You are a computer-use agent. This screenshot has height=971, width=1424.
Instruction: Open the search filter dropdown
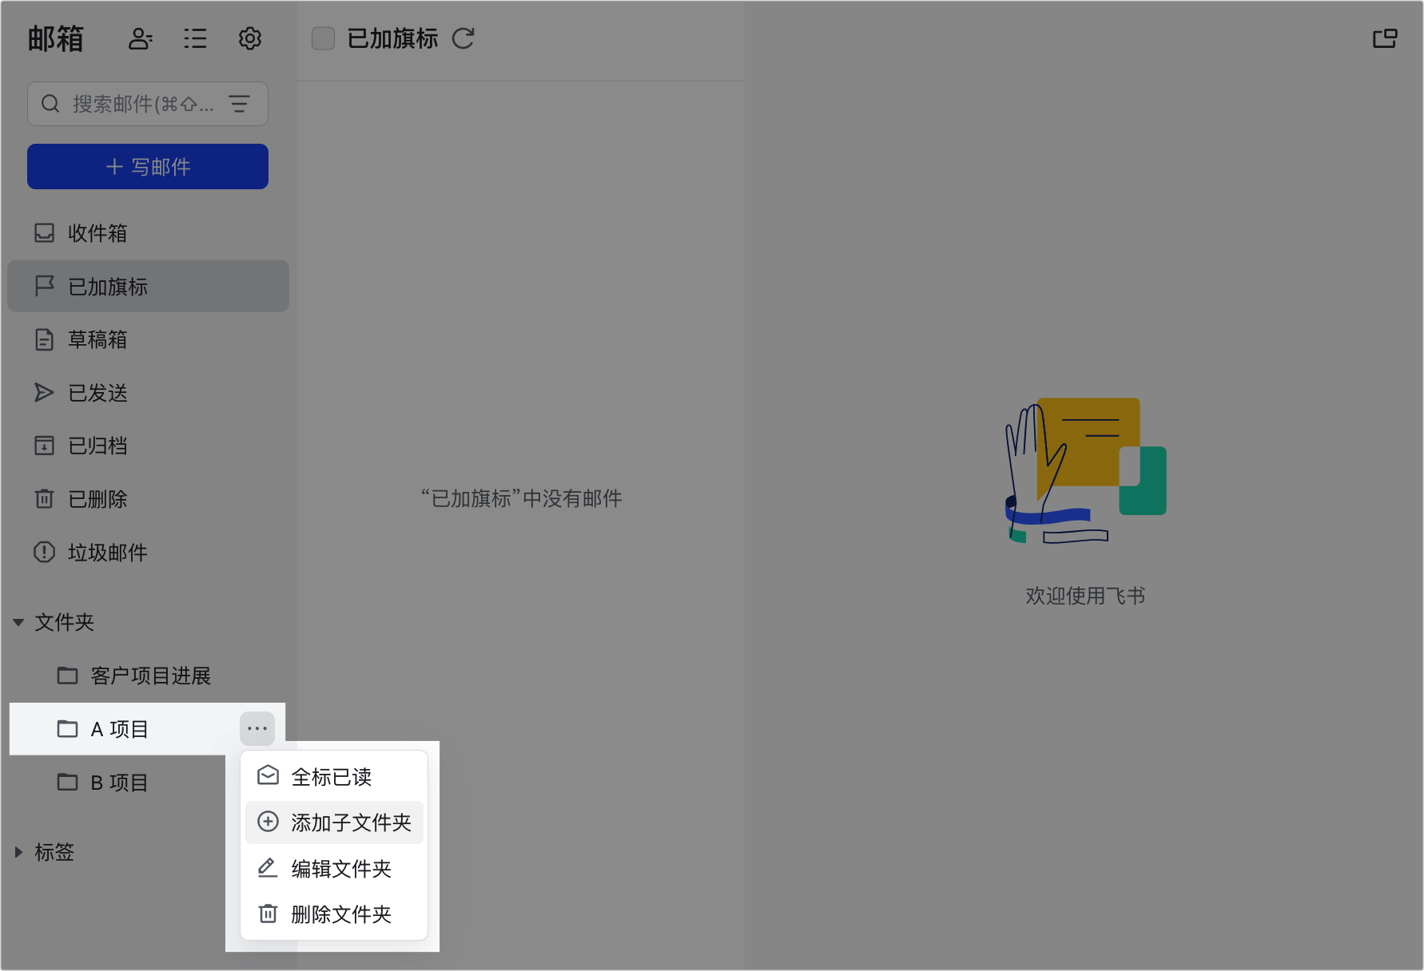tap(240, 103)
